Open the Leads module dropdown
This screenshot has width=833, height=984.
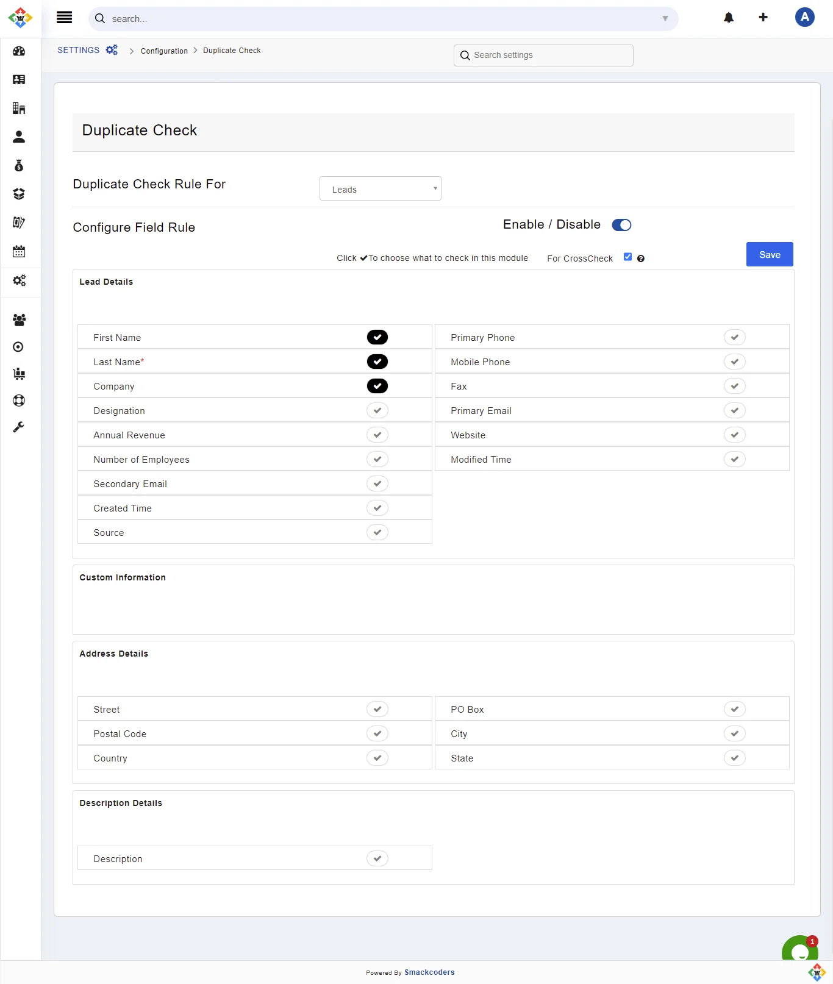pos(380,189)
